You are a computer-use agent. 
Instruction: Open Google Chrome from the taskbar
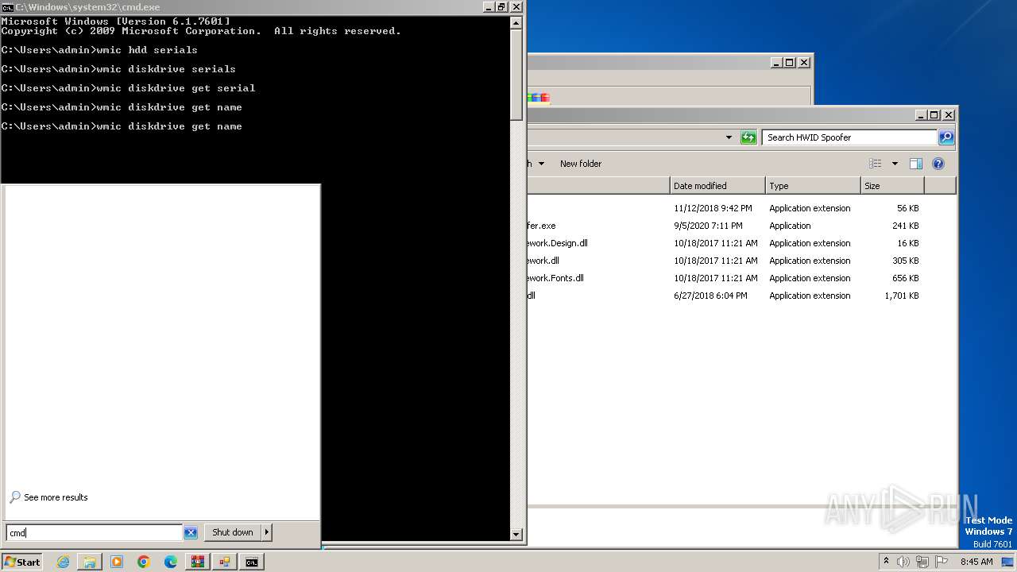tap(144, 562)
